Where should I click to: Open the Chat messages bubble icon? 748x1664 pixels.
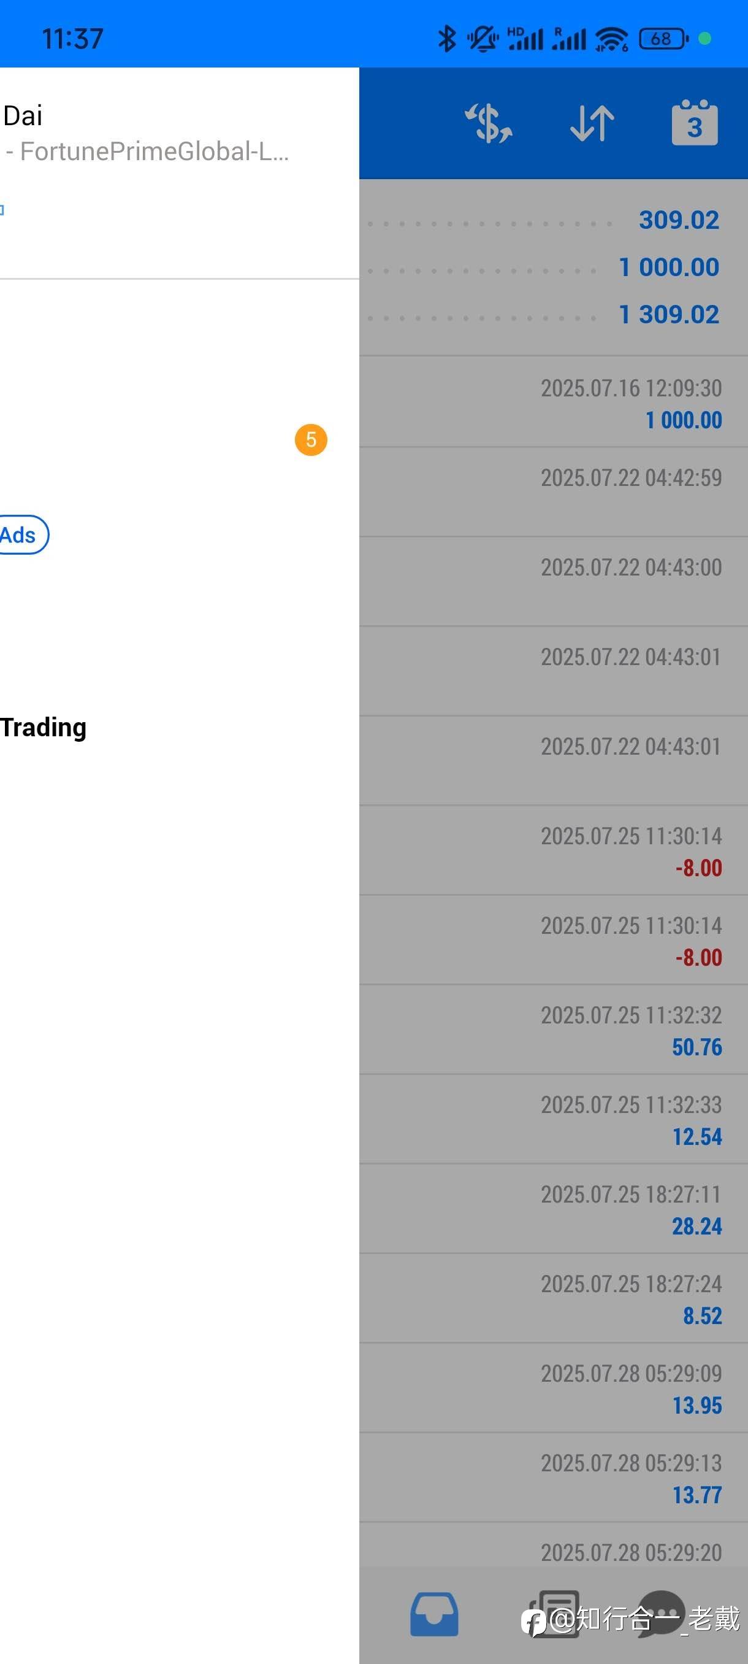click(x=660, y=1614)
